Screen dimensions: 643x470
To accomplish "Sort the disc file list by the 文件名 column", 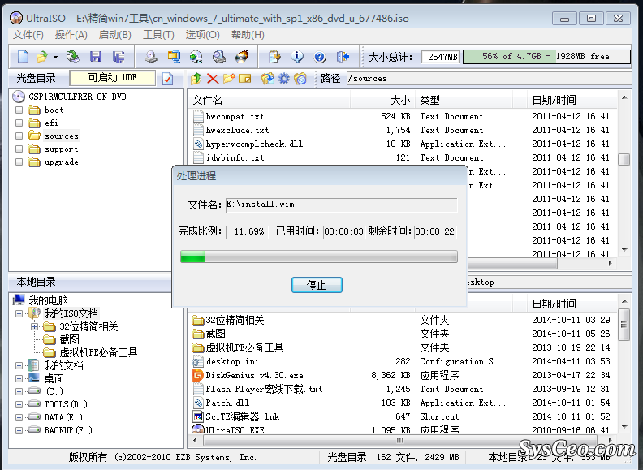I will (x=271, y=100).
